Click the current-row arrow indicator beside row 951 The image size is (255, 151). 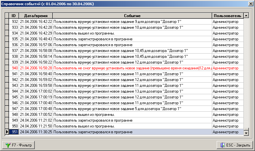[x=7, y=132]
